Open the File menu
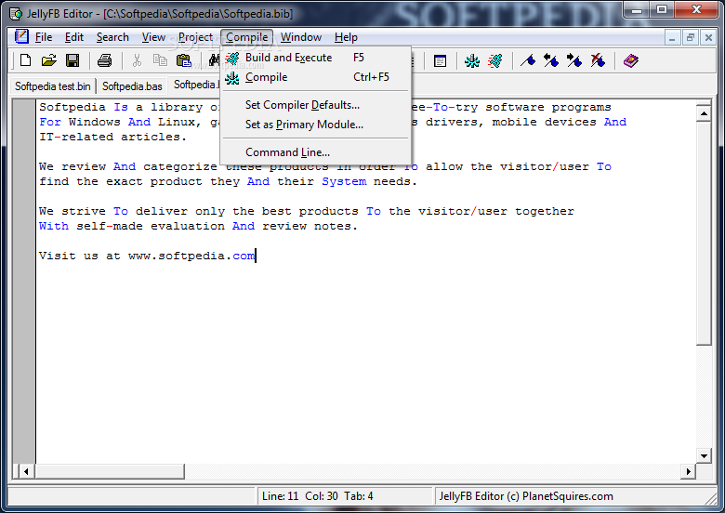Viewport: 725px width, 513px height. [44, 37]
